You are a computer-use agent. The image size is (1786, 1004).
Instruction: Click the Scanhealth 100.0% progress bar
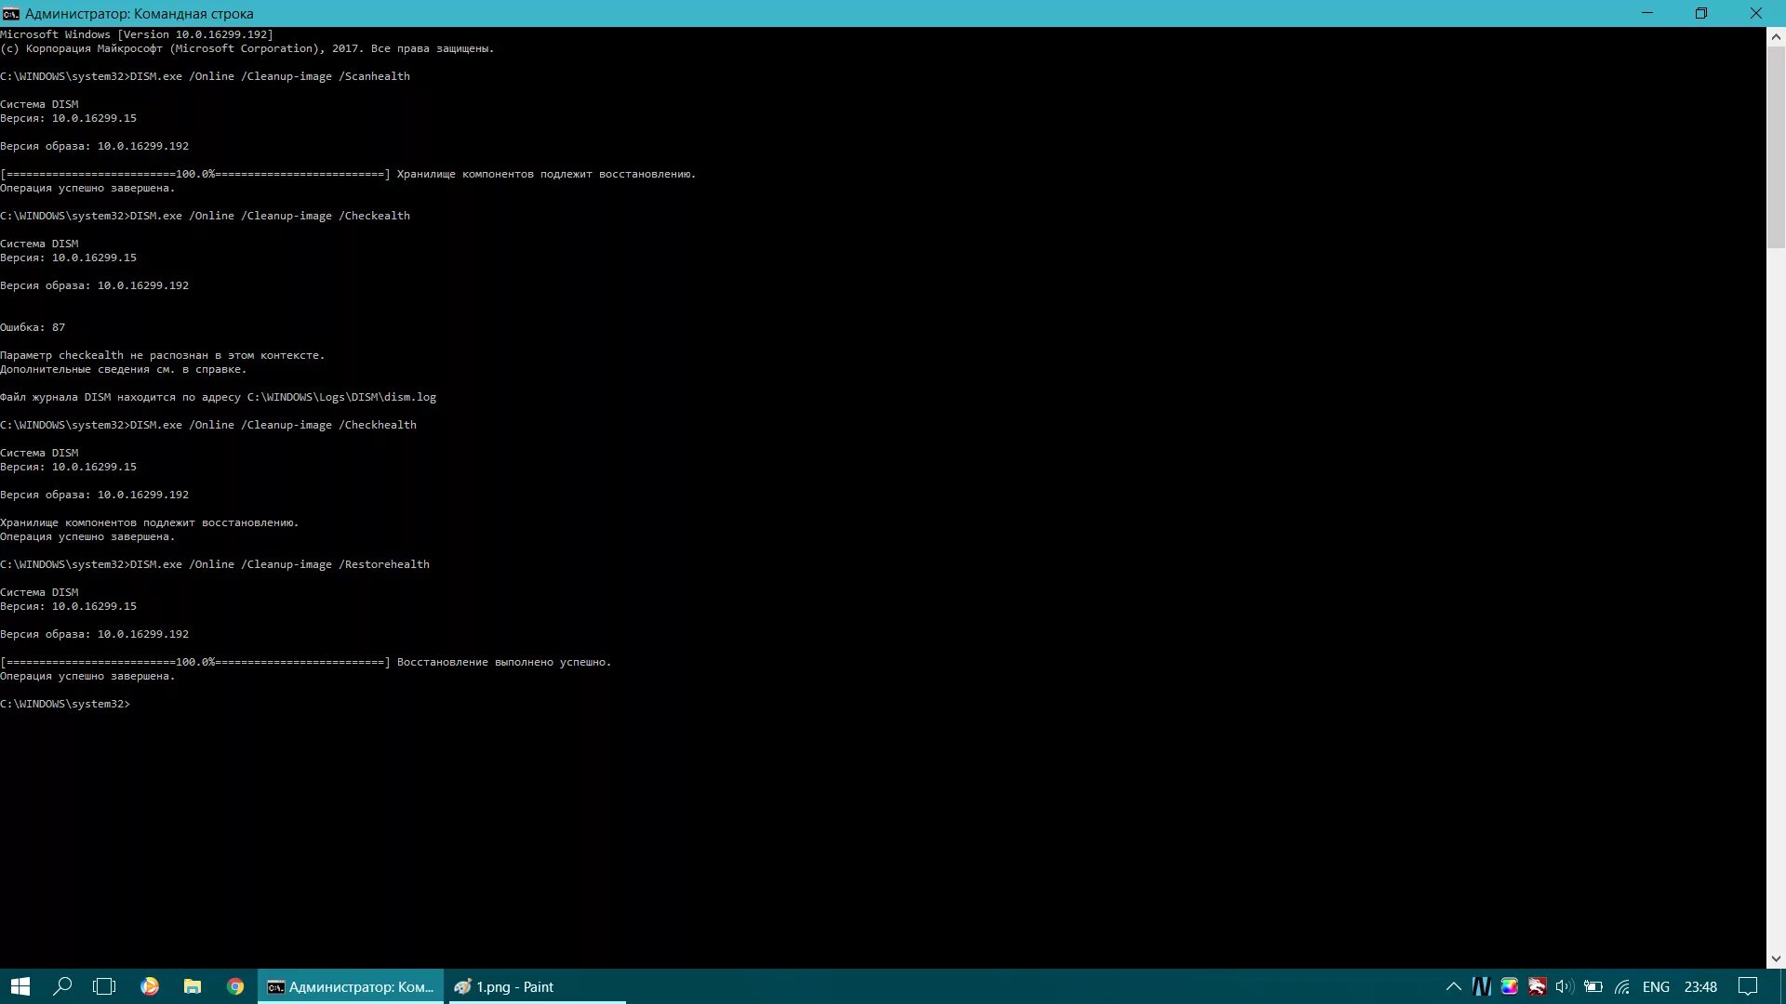coord(195,174)
